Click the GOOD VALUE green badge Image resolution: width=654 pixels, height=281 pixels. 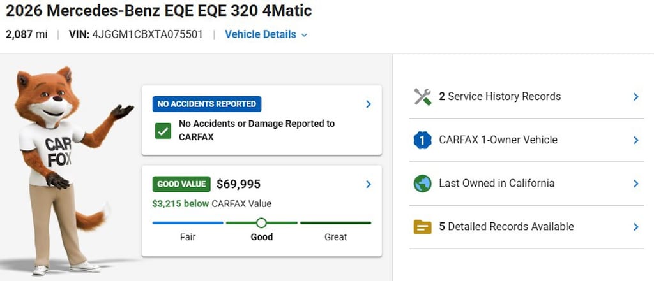coord(181,184)
